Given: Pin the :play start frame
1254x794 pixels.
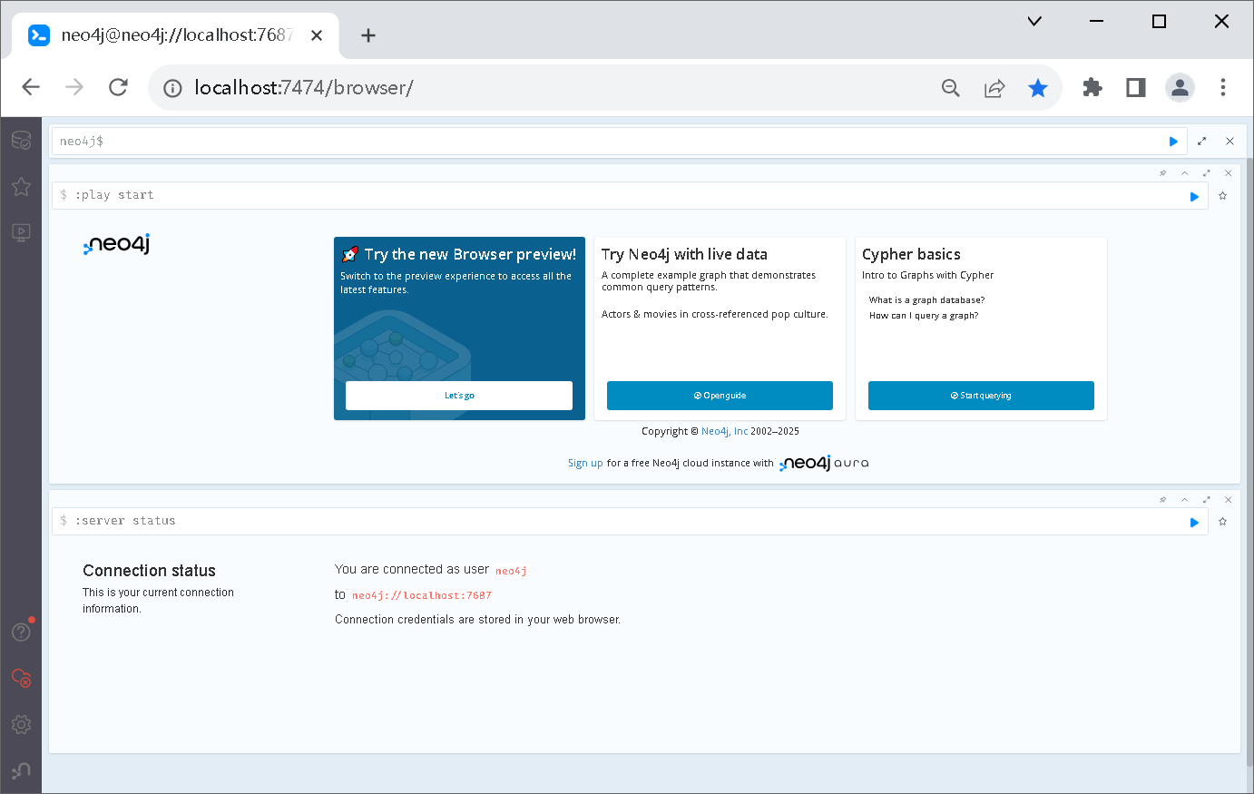Looking at the screenshot, I should pyautogui.click(x=1163, y=173).
